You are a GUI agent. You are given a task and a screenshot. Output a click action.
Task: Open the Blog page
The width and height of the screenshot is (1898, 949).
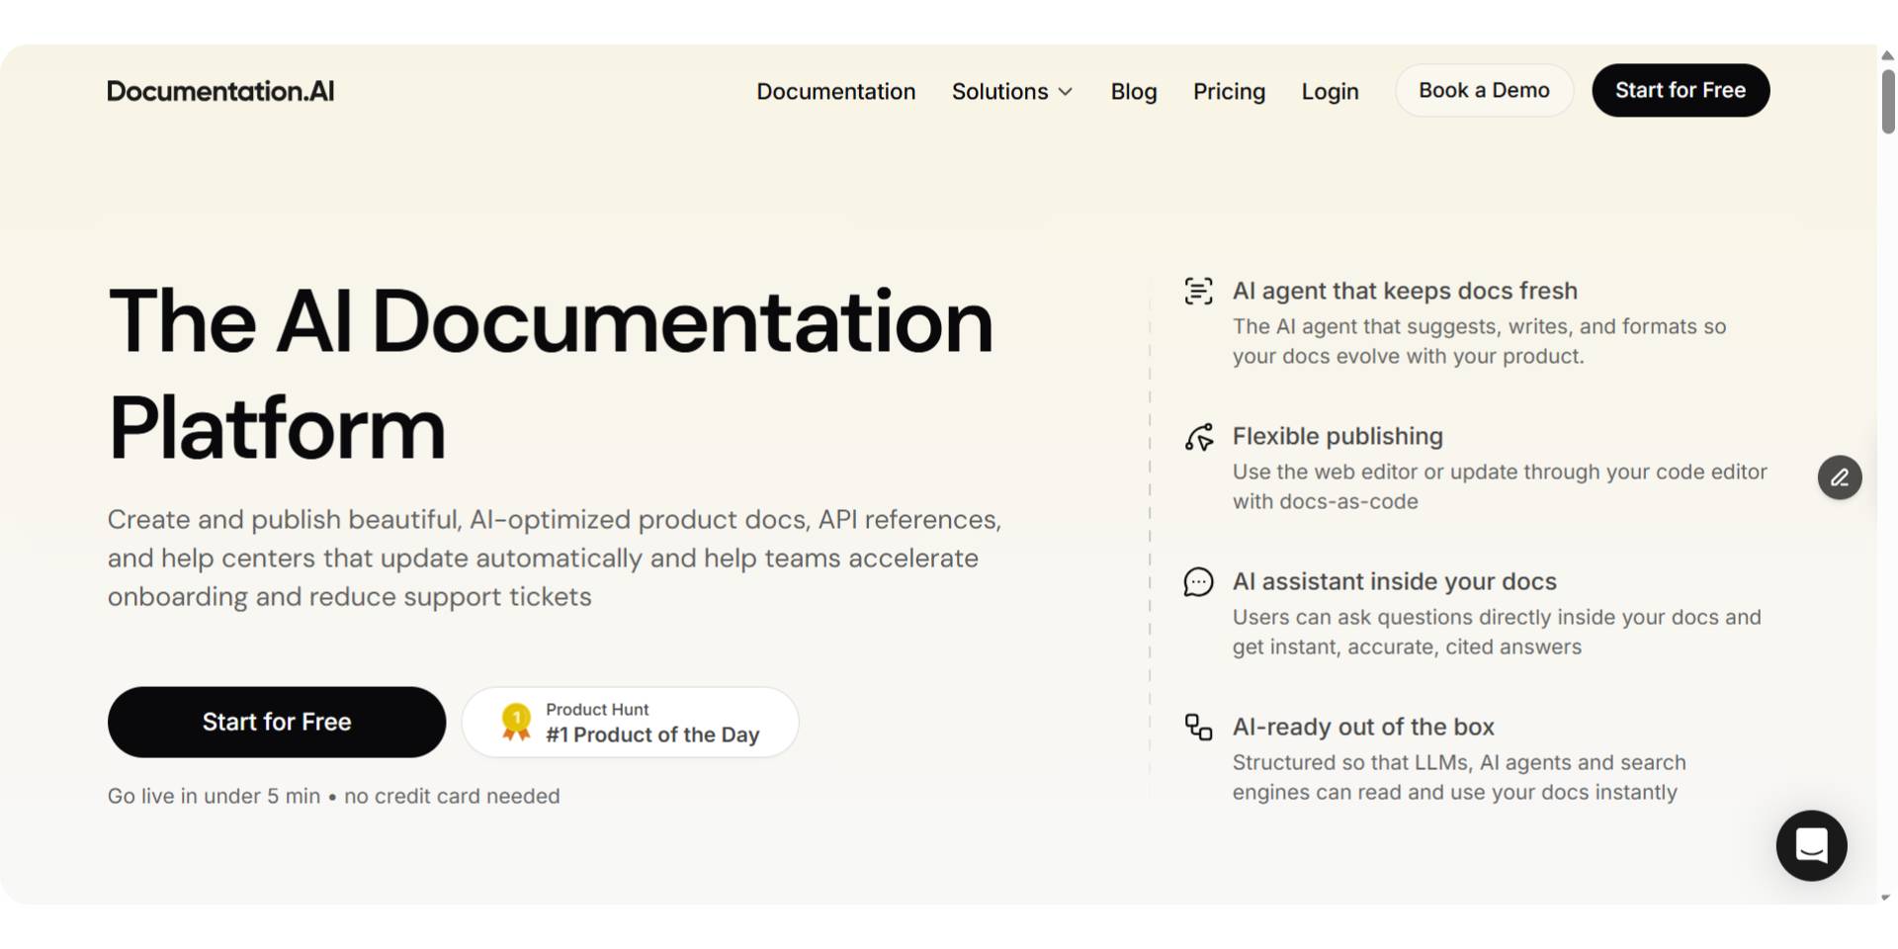click(x=1133, y=91)
